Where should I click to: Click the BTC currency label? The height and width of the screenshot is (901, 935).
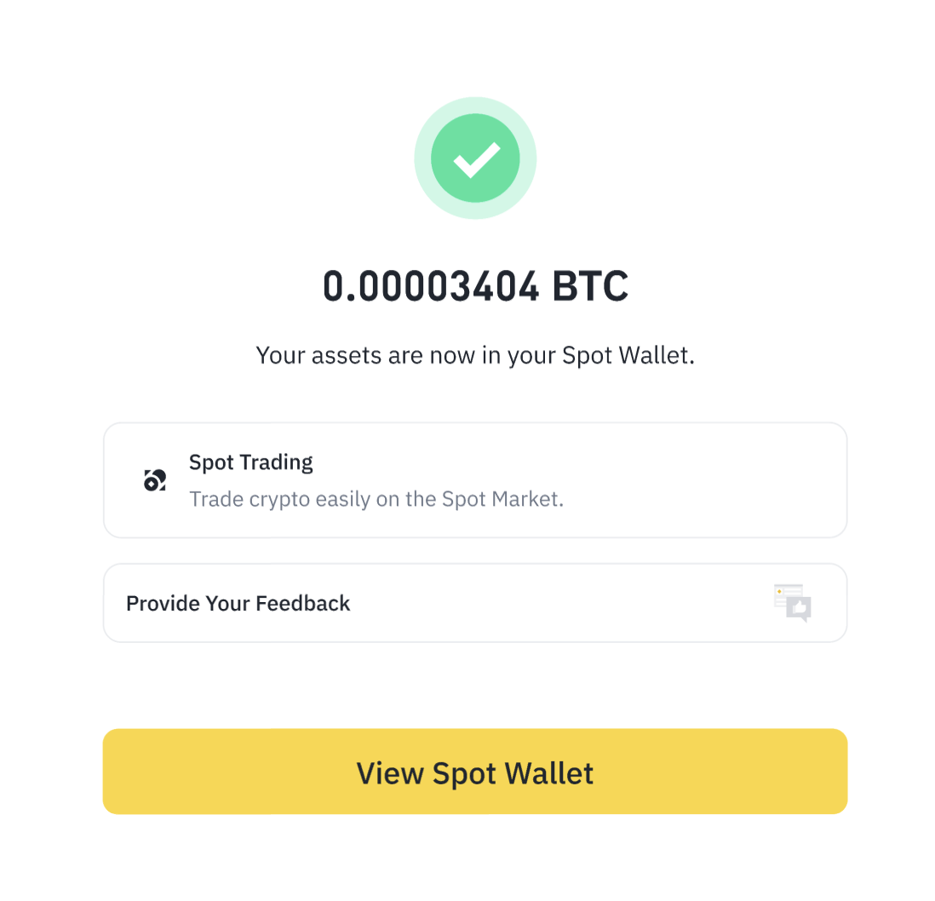590,287
